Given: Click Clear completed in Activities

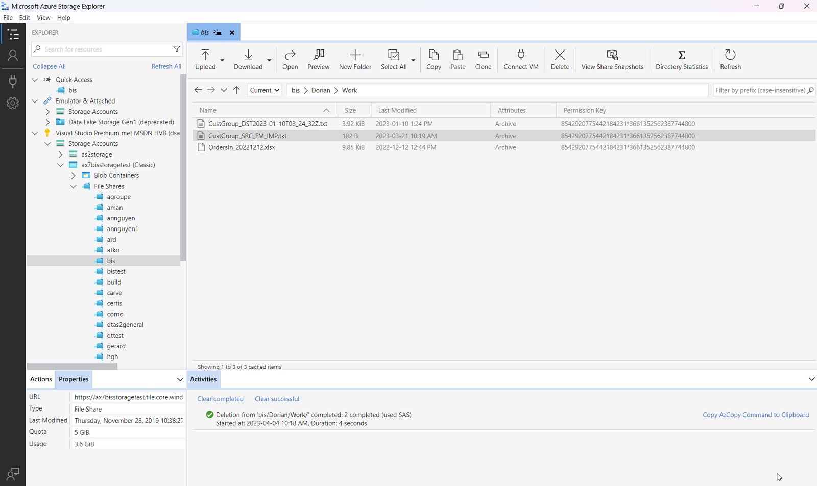Looking at the screenshot, I should pyautogui.click(x=220, y=399).
